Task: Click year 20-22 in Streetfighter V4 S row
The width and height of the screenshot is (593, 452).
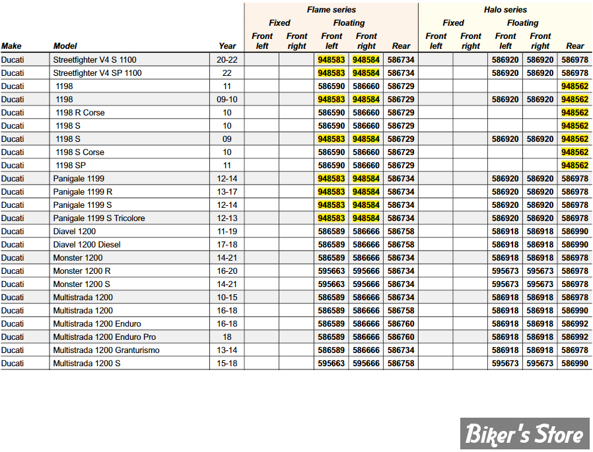Action: click(x=227, y=59)
